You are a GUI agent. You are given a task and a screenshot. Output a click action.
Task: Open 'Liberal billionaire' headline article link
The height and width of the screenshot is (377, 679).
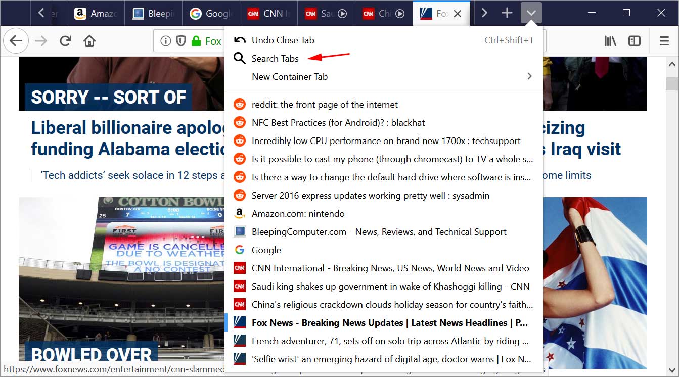coord(127,138)
